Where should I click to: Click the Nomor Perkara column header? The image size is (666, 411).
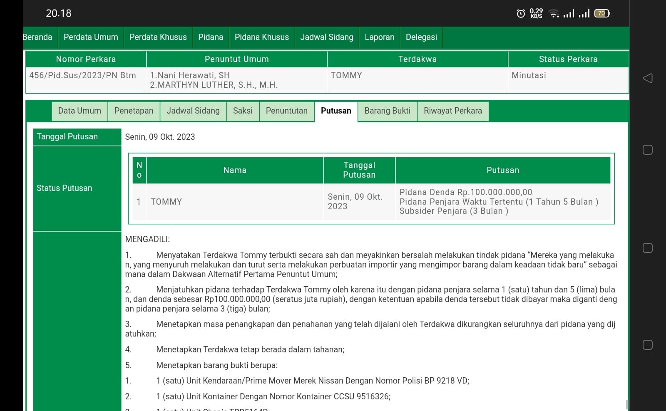86,59
